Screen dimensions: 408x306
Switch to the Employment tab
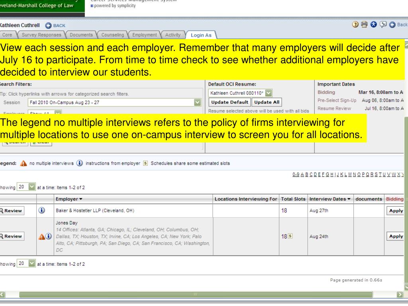tap(144, 35)
